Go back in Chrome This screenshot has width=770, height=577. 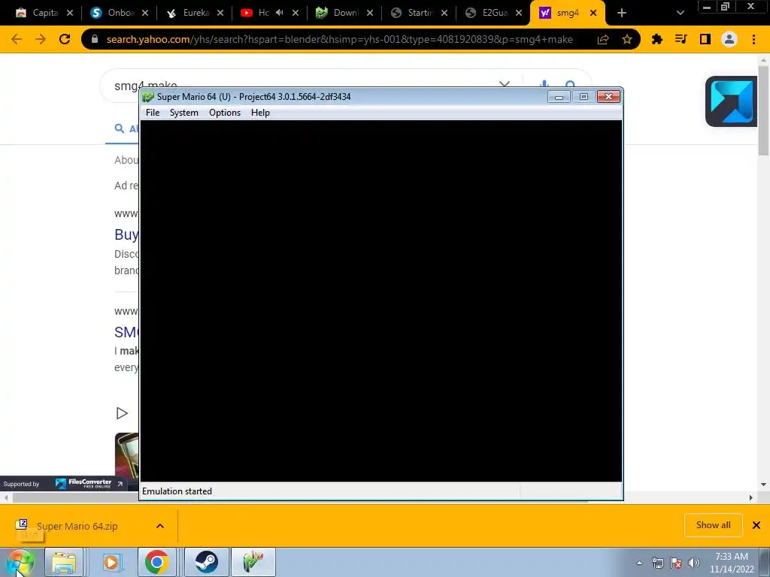click(17, 39)
